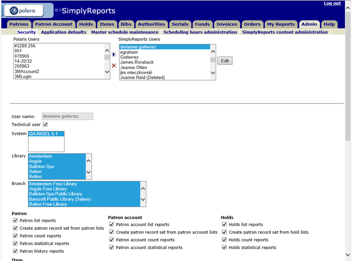Click Polaris Users list down arrow
Viewport: 352px width, 261px height.
(x=107, y=72)
